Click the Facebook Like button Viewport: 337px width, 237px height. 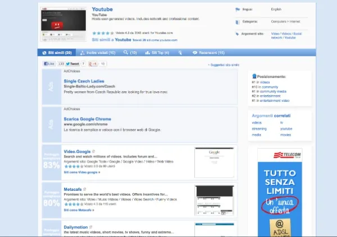(x=49, y=64)
